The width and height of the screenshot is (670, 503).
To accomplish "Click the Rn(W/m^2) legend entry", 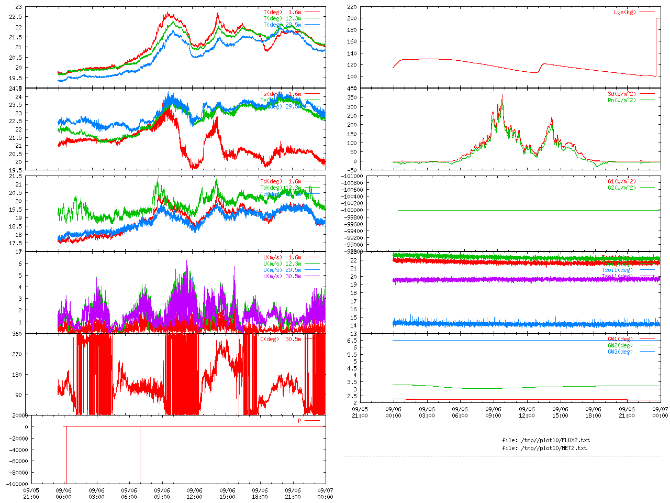I will click(x=621, y=101).
